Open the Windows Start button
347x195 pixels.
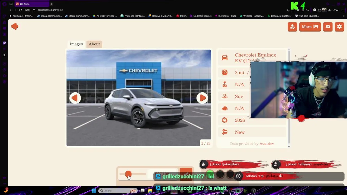coord(94,191)
